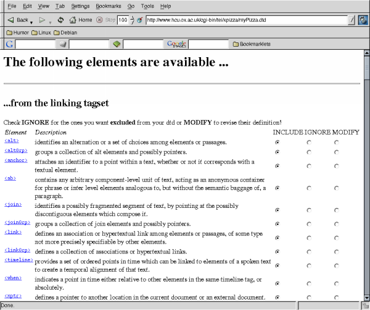Click the Stop loading icon
The width and height of the screenshot is (370, 310).
pyautogui.click(x=99, y=20)
